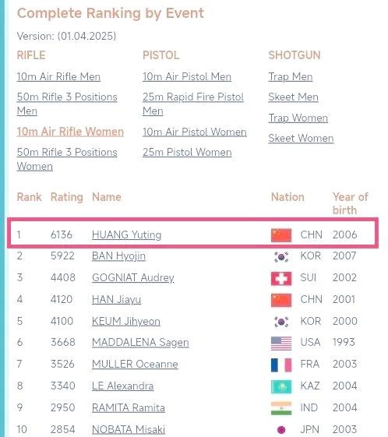The image size is (388, 437).
Task: Open HAN Jiayu's athlete profile
Action: (x=117, y=300)
